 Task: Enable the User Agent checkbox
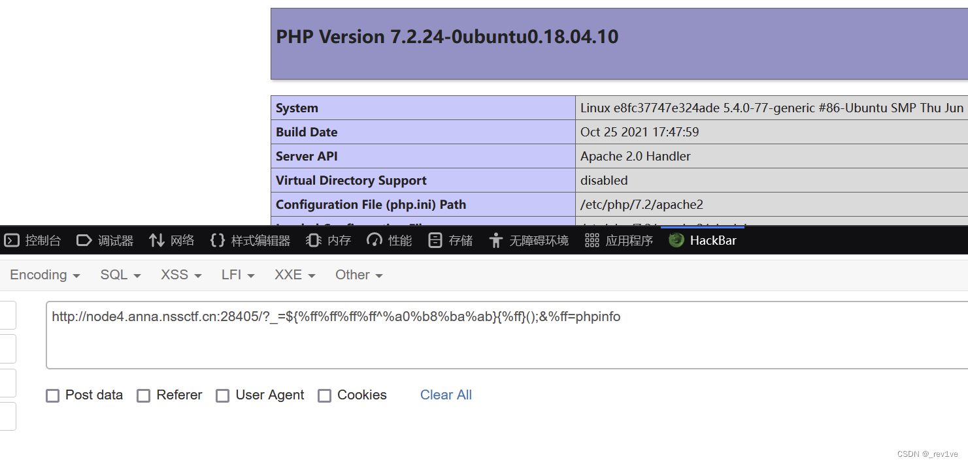222,395
